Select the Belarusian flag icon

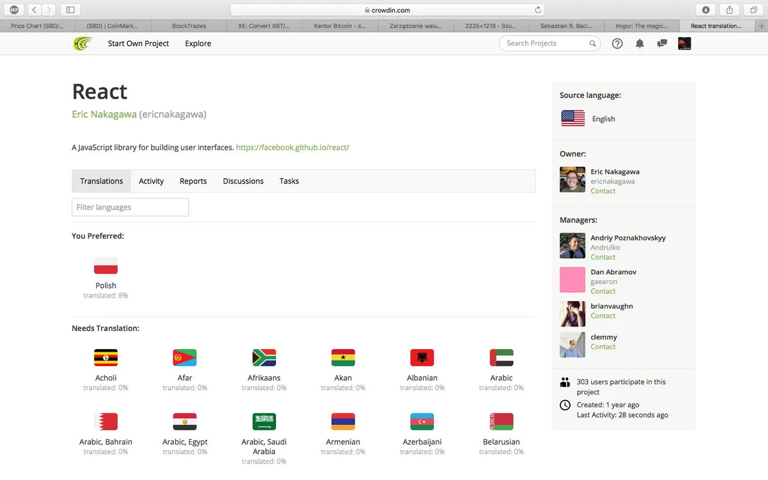(502, 422)
